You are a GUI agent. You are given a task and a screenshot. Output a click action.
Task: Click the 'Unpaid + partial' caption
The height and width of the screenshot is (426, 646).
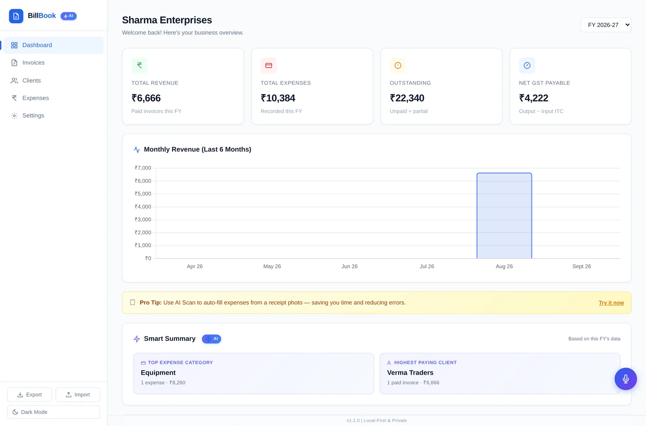[x=409, y=111]
